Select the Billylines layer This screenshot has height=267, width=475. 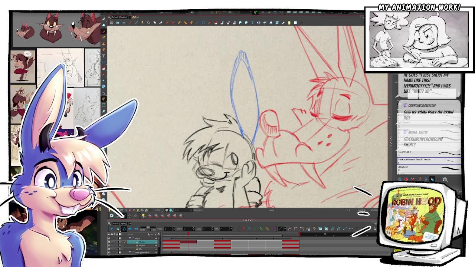(142, 242)
